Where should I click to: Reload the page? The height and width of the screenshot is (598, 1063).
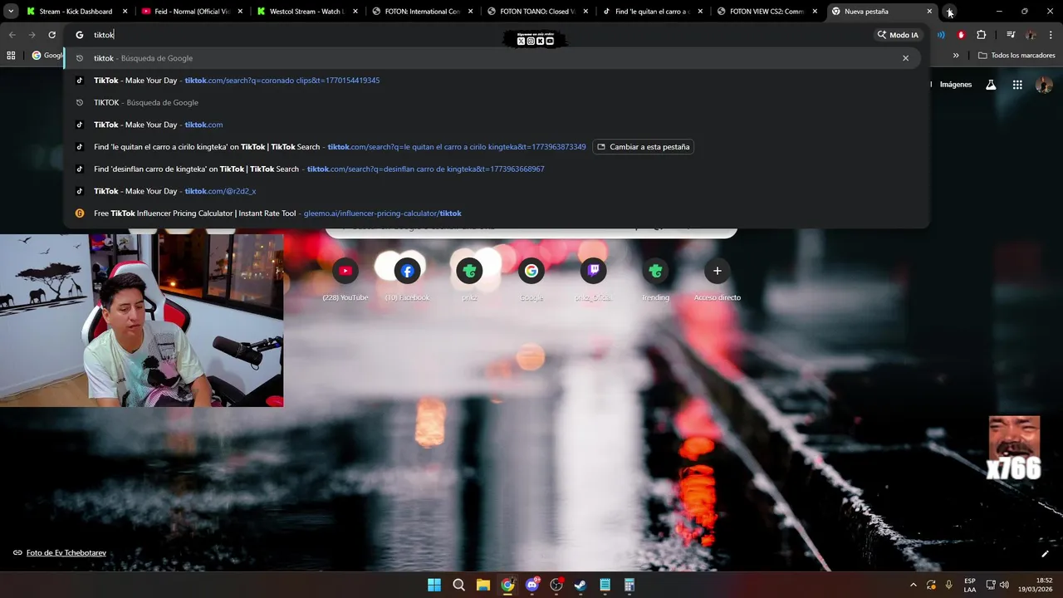[51, 35]
